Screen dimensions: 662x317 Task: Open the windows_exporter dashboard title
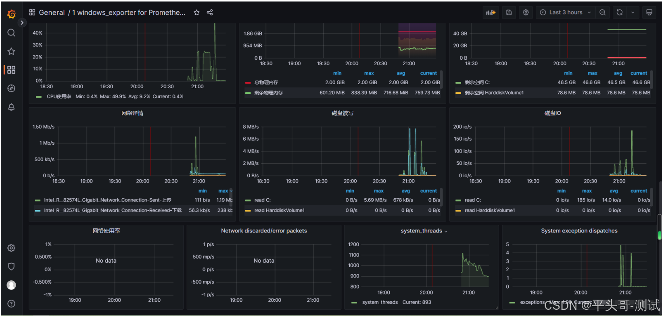[129, 12]
